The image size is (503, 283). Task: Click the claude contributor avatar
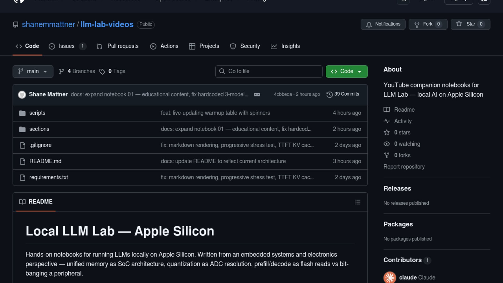pyautogui.click(x=390, y=277)
